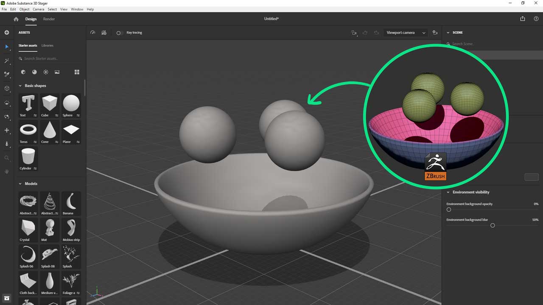Open the Share export icon

tap(522, 19)
